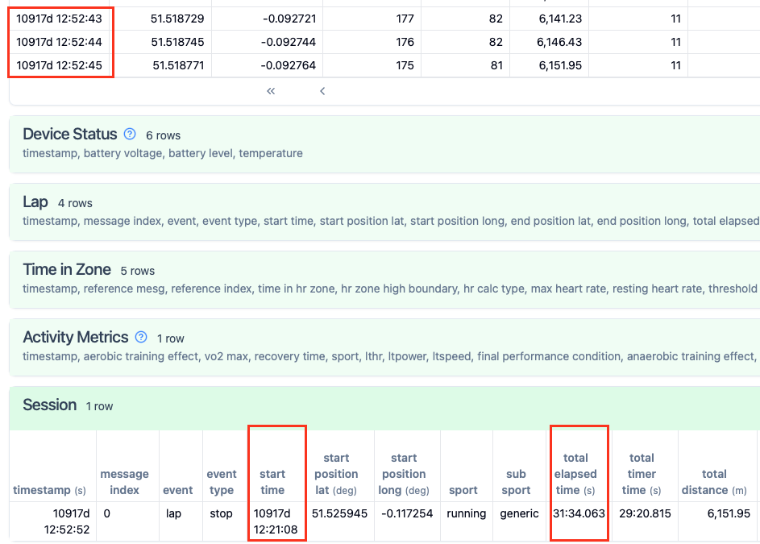Expand the Device Status section
The width and height of the screenshot is (760, 544).
(69, 135)
